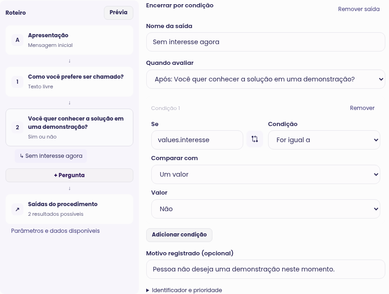Click the 'Sim ou não' subtitle
Image resolution: width=389 pixels, height=294 pixels.
pos(42,137)
